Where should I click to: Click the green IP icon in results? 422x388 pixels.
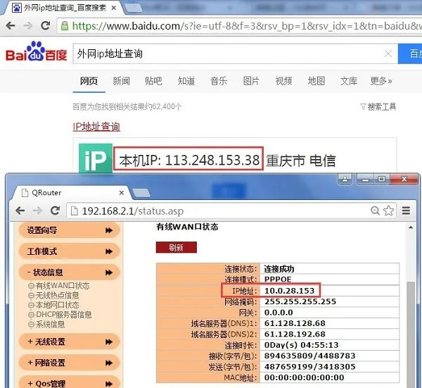(x=95, y=158)
